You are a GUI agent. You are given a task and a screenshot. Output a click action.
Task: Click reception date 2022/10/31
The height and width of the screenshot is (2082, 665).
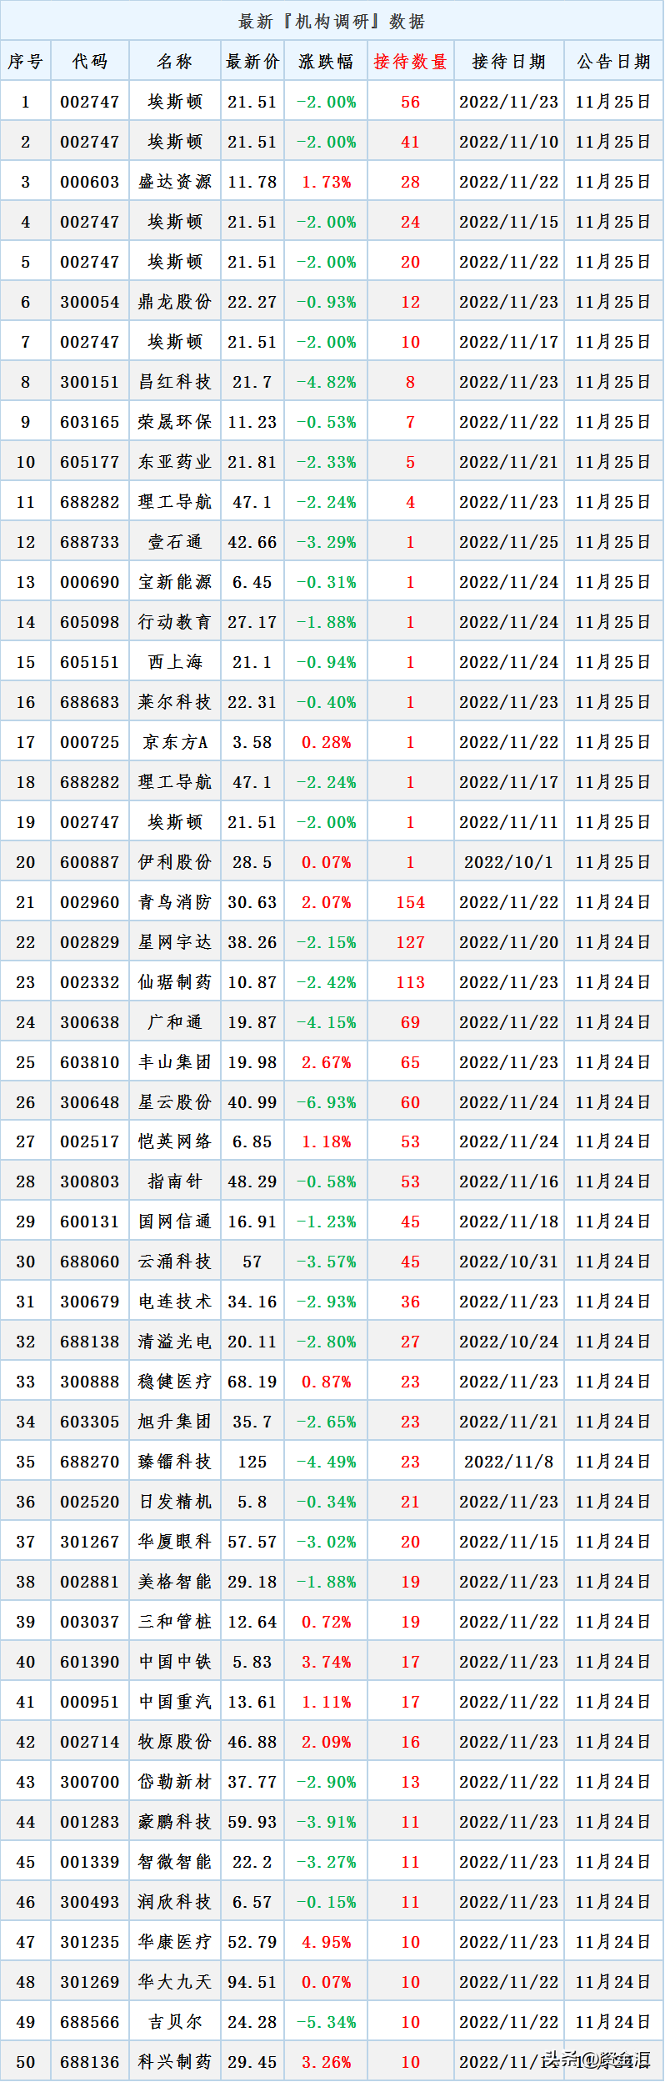[x=509, y=1262]
